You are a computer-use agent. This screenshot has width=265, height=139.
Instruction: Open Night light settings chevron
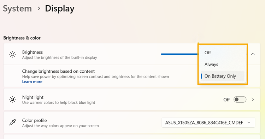(x=253, y=99)
